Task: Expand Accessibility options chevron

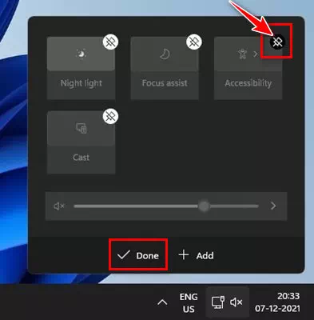Action: (256, 54)
